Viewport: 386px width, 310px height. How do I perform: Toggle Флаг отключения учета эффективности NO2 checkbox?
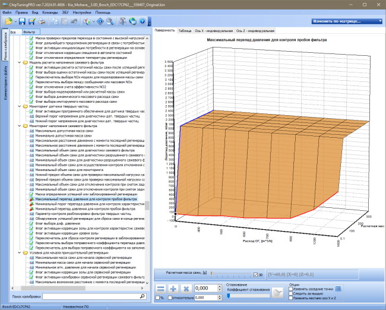pos(31,87)
